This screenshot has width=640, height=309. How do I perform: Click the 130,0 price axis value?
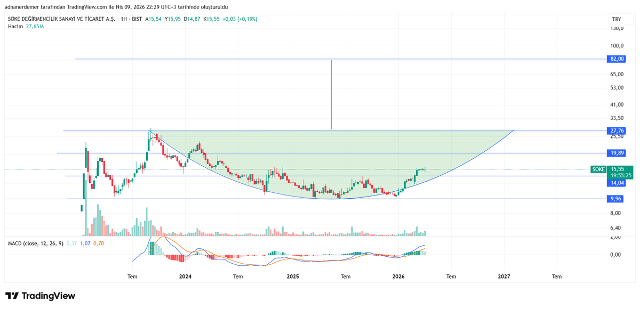(x=617, y=28)
